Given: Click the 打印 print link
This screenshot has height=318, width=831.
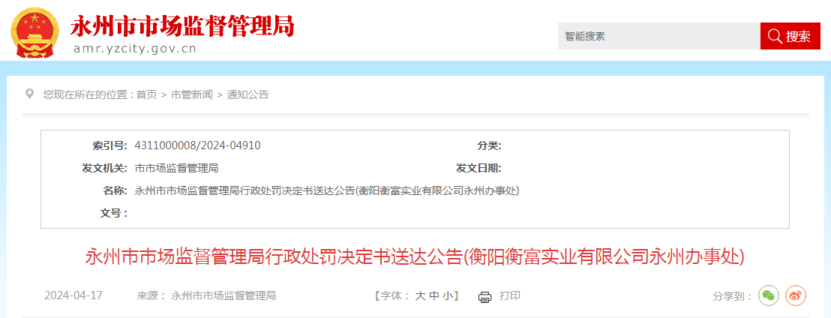Looking at the screenshot, I should (x=510, y=295).
